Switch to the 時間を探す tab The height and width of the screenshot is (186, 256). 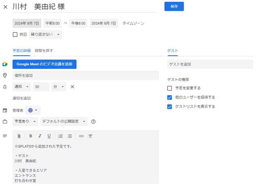[x=44, y=50]
